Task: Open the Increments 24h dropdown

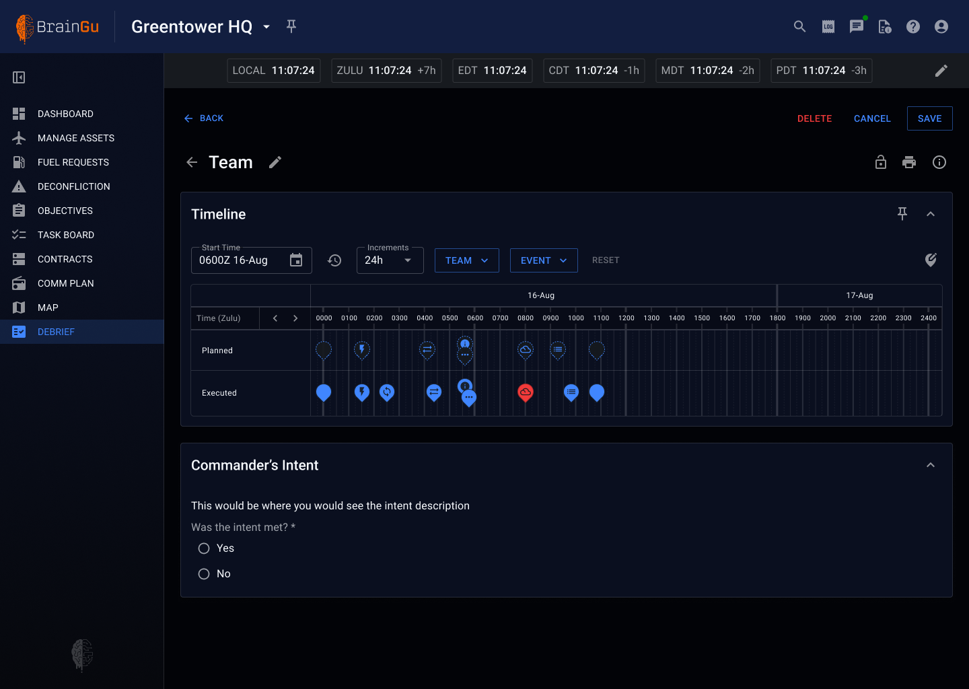Action: (x=390, y=260)
